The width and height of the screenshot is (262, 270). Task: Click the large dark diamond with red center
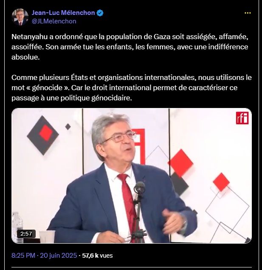click(x=43, y=135)
